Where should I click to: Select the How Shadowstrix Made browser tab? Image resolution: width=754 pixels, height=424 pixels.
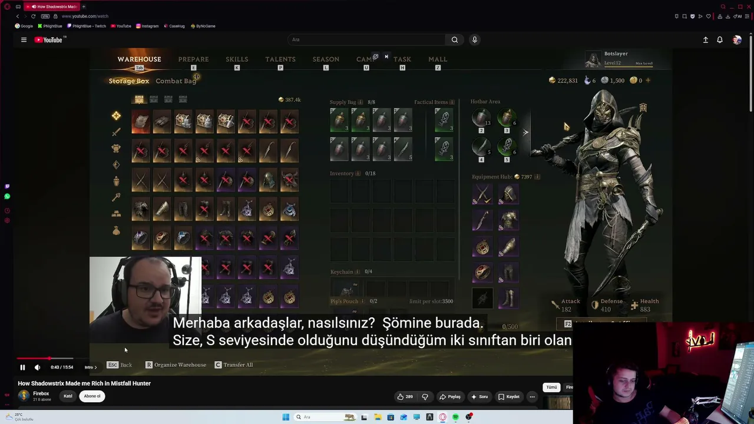point(52,6)
